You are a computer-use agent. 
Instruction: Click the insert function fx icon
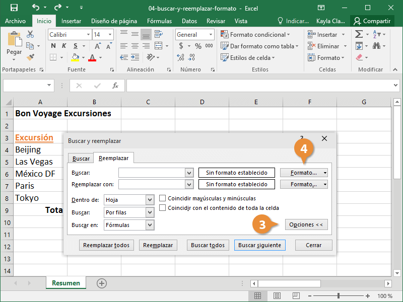[x=115, y=86]
